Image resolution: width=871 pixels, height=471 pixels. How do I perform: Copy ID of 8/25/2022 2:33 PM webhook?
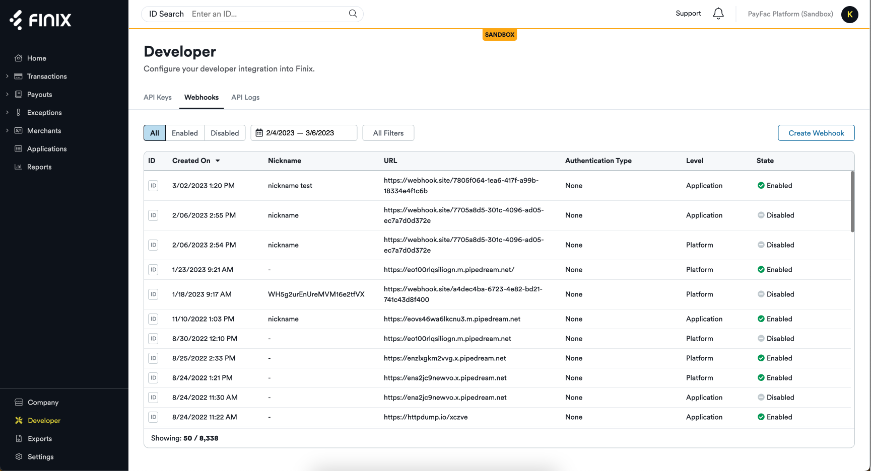[153, 358]
